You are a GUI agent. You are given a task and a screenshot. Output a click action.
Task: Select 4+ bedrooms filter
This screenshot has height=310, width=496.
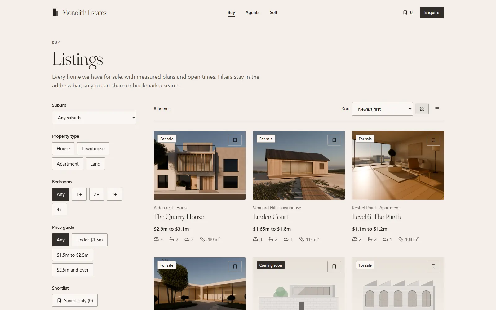tap(60, 209)
